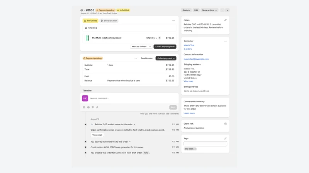Edit Tags with pencil icon
This screenshot has height=173, width=309.
pyautogui.click(x=226, y=138)
